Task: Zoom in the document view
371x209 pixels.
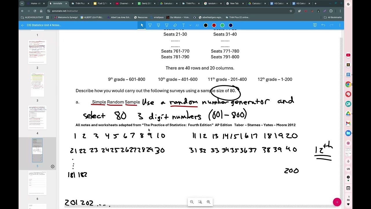Action: [x=208, y=202]
